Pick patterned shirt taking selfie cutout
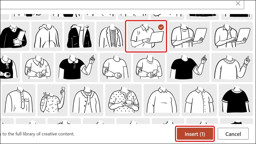This screenshot has width=256, height=144. point(52,100)
